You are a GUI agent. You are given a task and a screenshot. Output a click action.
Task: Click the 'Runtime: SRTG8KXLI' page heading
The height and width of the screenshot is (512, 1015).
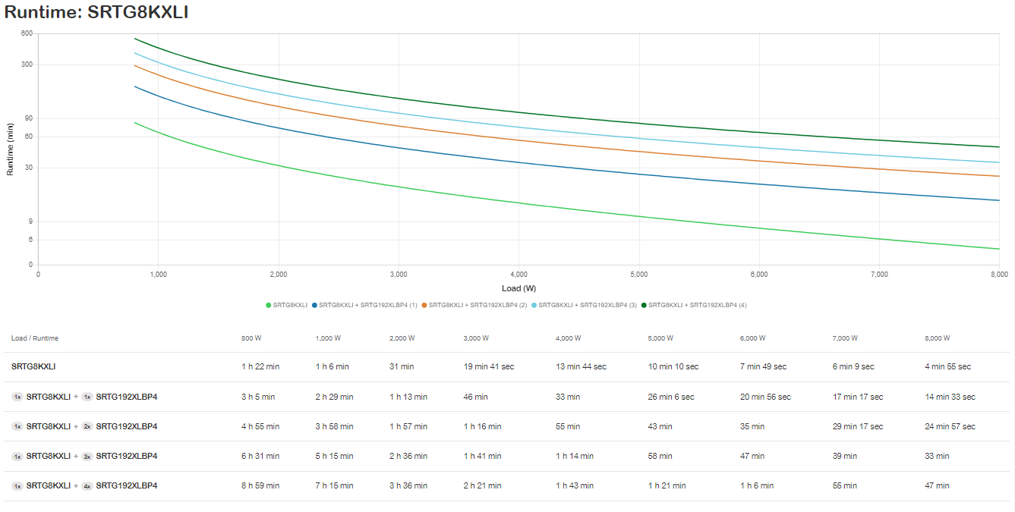tap(96, 12)
